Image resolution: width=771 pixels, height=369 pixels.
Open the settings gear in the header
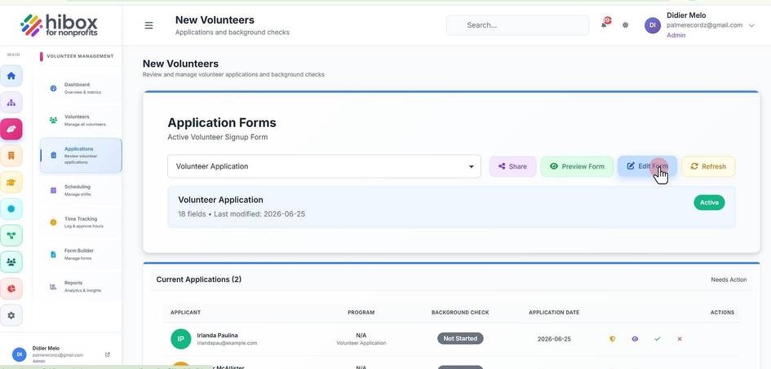point(625,24)
